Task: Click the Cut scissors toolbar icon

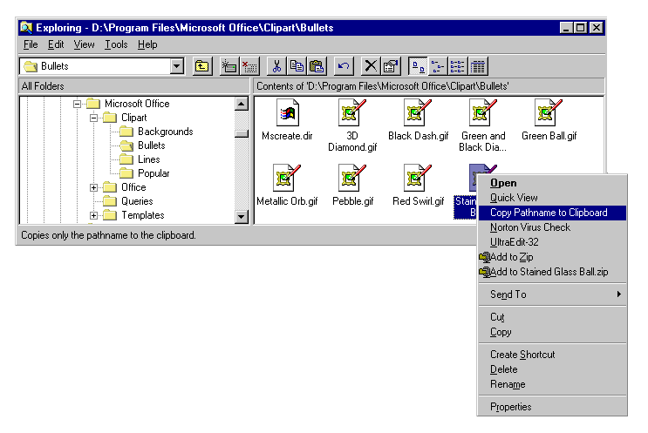Action: point(276,66)
